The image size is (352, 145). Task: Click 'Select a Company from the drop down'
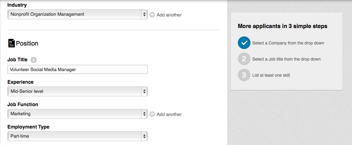tap(288, 43)
